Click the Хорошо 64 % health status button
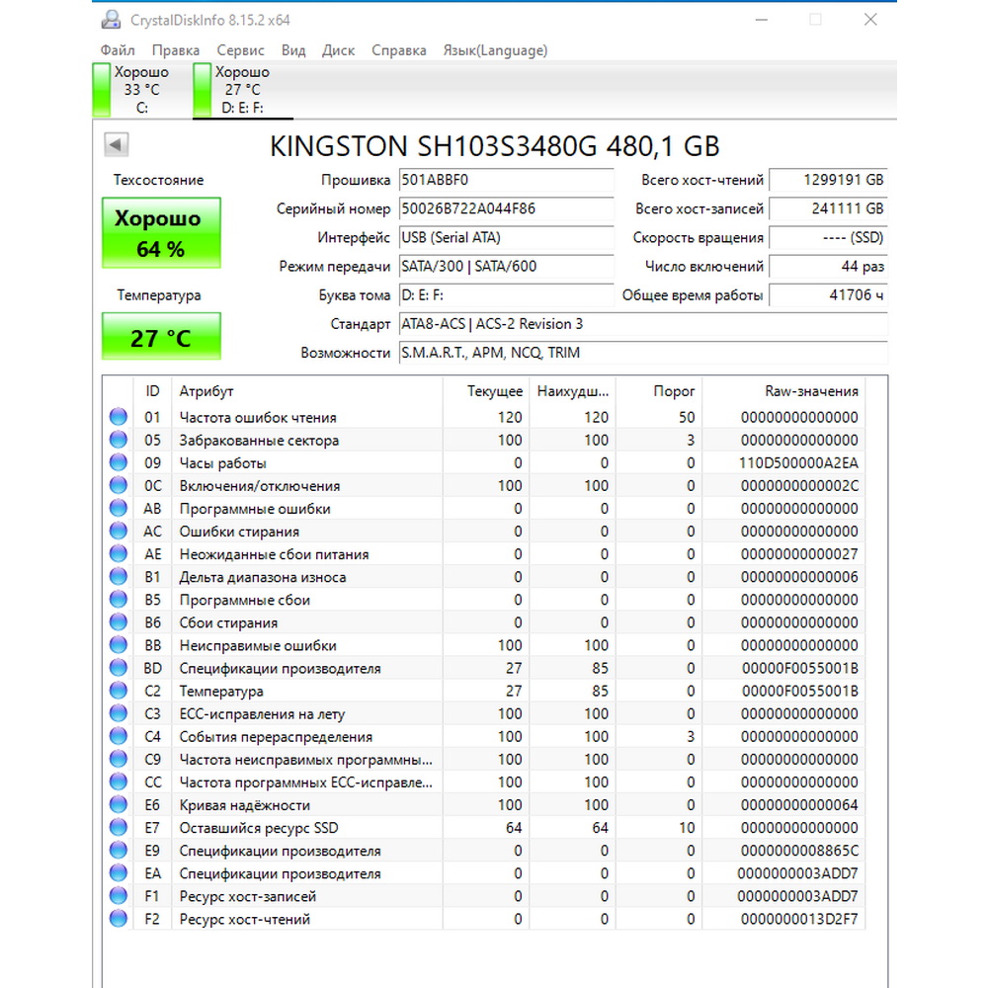Viewport: 988px width, 988px height. click(161, 232)
